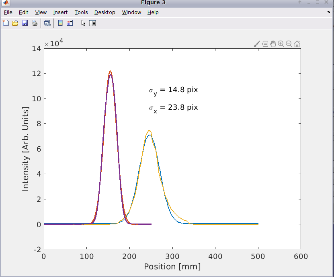
Task: Click the New Figure toolbar icon
Action: [x=6, y=23]
